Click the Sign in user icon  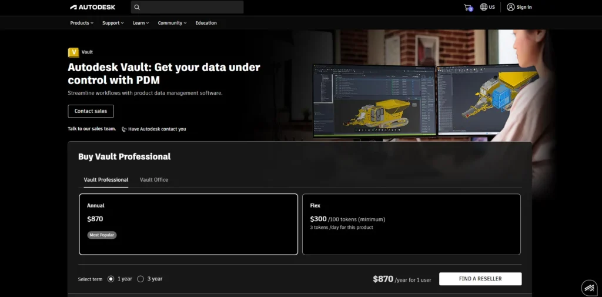(510, 7)
